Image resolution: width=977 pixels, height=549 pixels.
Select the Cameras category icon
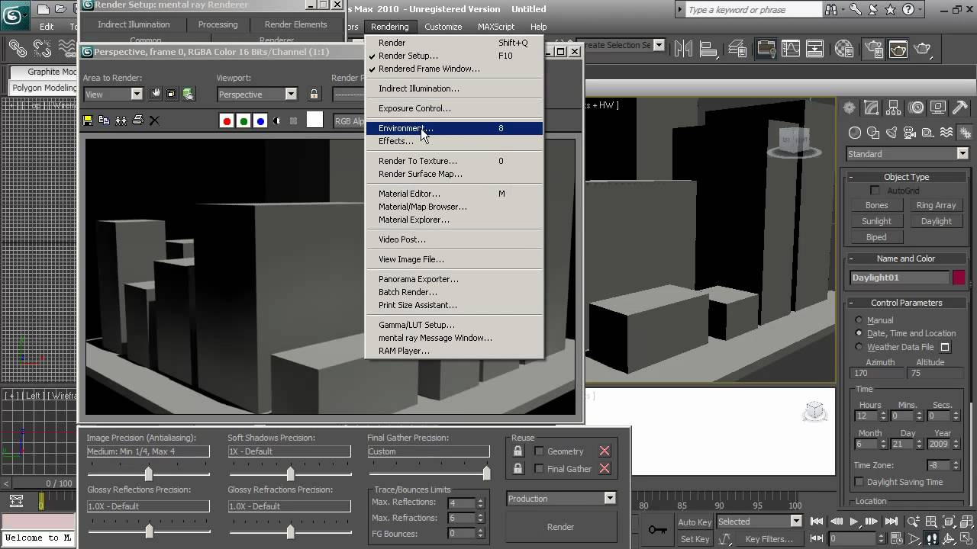(910, 133)
